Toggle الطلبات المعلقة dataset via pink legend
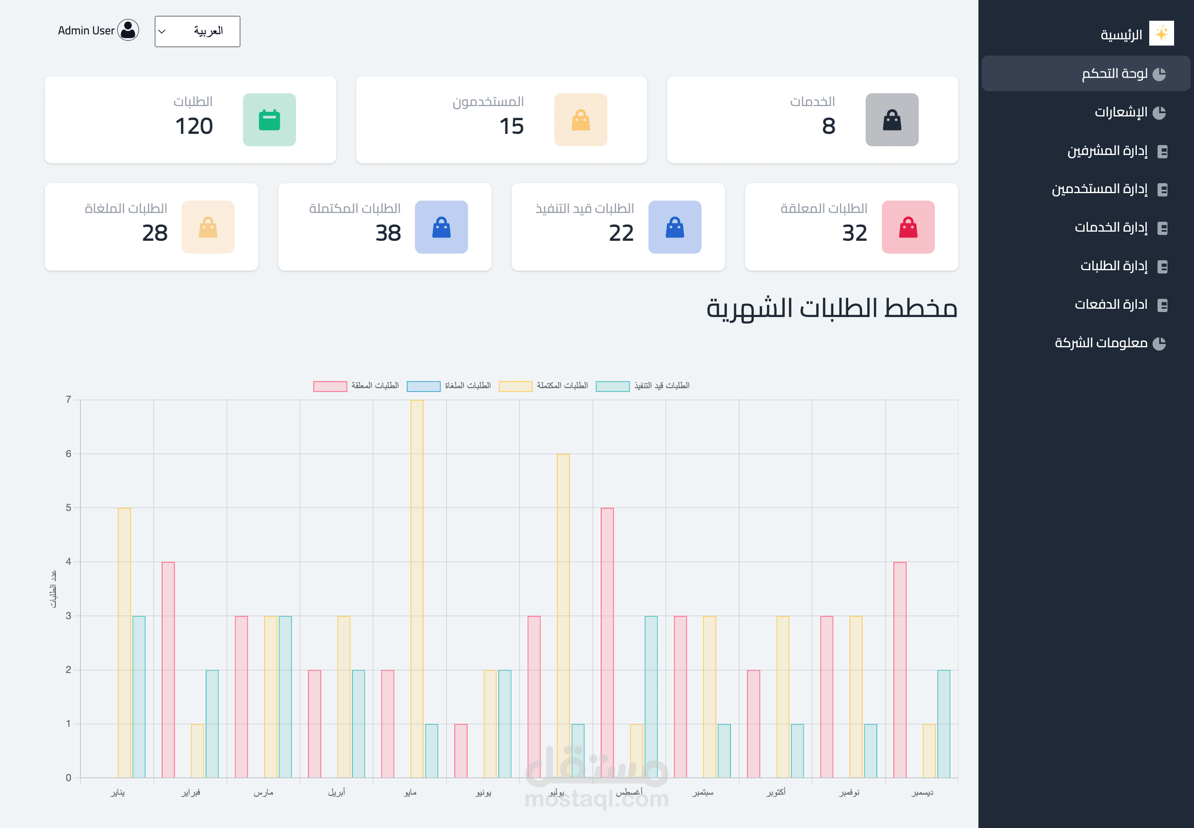This screenshot has width=1194, height=828. (x=330, y=386)
